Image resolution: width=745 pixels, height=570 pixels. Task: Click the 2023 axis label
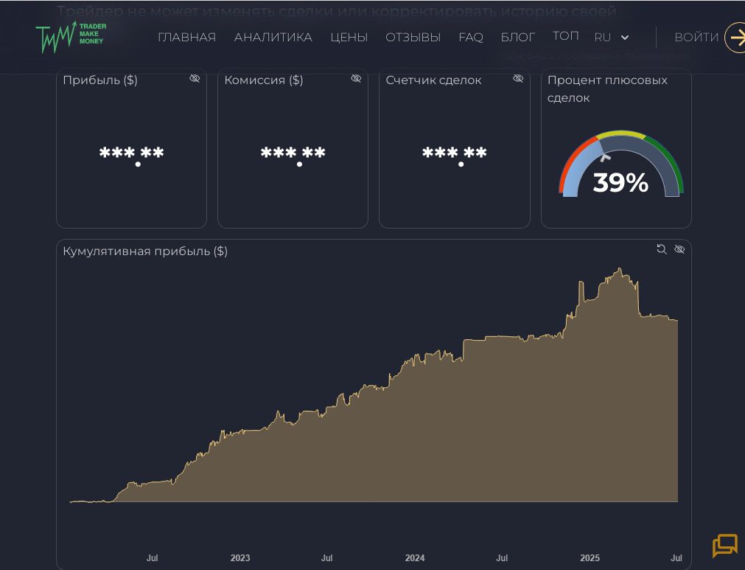240,557
